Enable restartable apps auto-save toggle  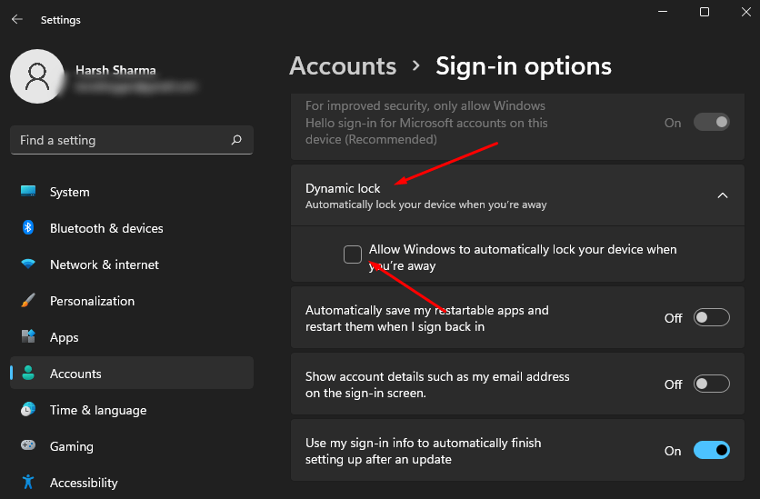pyautogui.click(x=711, y=317)
